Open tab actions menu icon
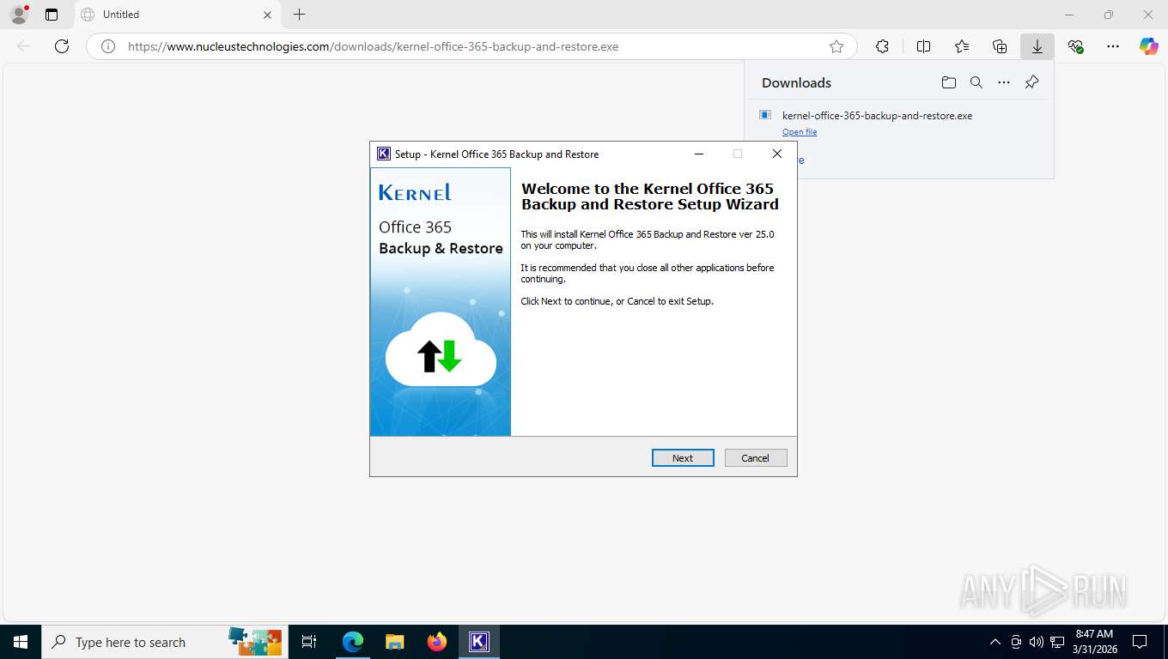This screenshot has height=659, width=1168. (x=52, y=15)
